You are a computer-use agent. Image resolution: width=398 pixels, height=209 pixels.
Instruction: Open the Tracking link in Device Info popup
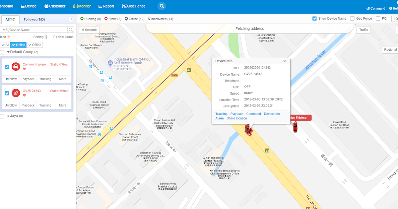pyautogui.click(x=221, y=113)
